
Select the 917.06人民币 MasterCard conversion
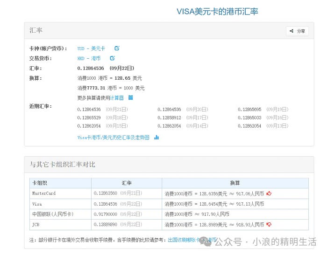coord(250,193)
